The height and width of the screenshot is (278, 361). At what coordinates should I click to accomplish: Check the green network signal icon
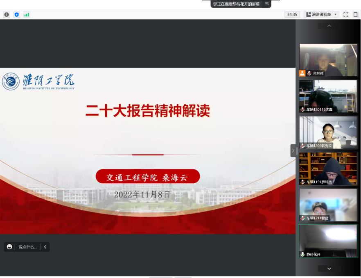tap(27, 14)
